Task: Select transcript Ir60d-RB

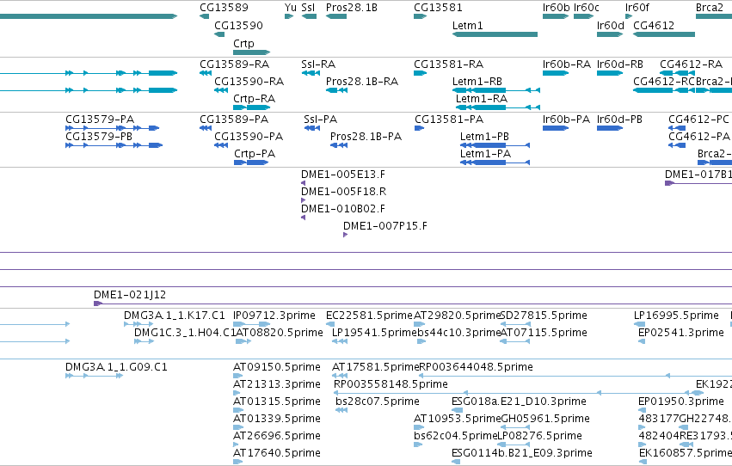Action: (619, 64)
